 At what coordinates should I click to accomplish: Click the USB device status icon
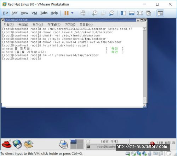(x=150, y=154)
